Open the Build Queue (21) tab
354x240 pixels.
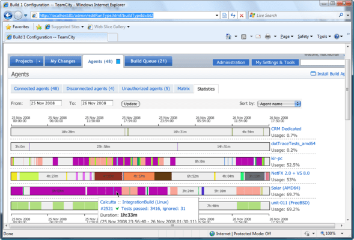click(x=148, y=61)
